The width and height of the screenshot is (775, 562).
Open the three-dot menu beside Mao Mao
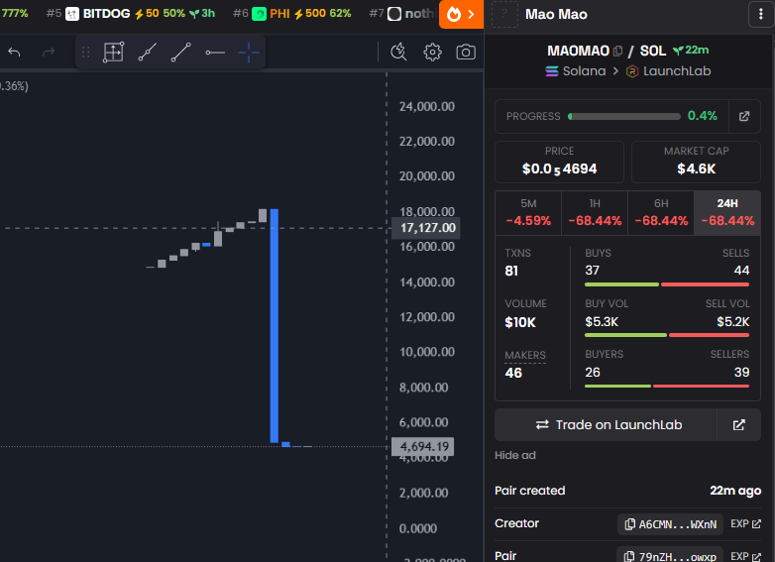pos(761,14)
